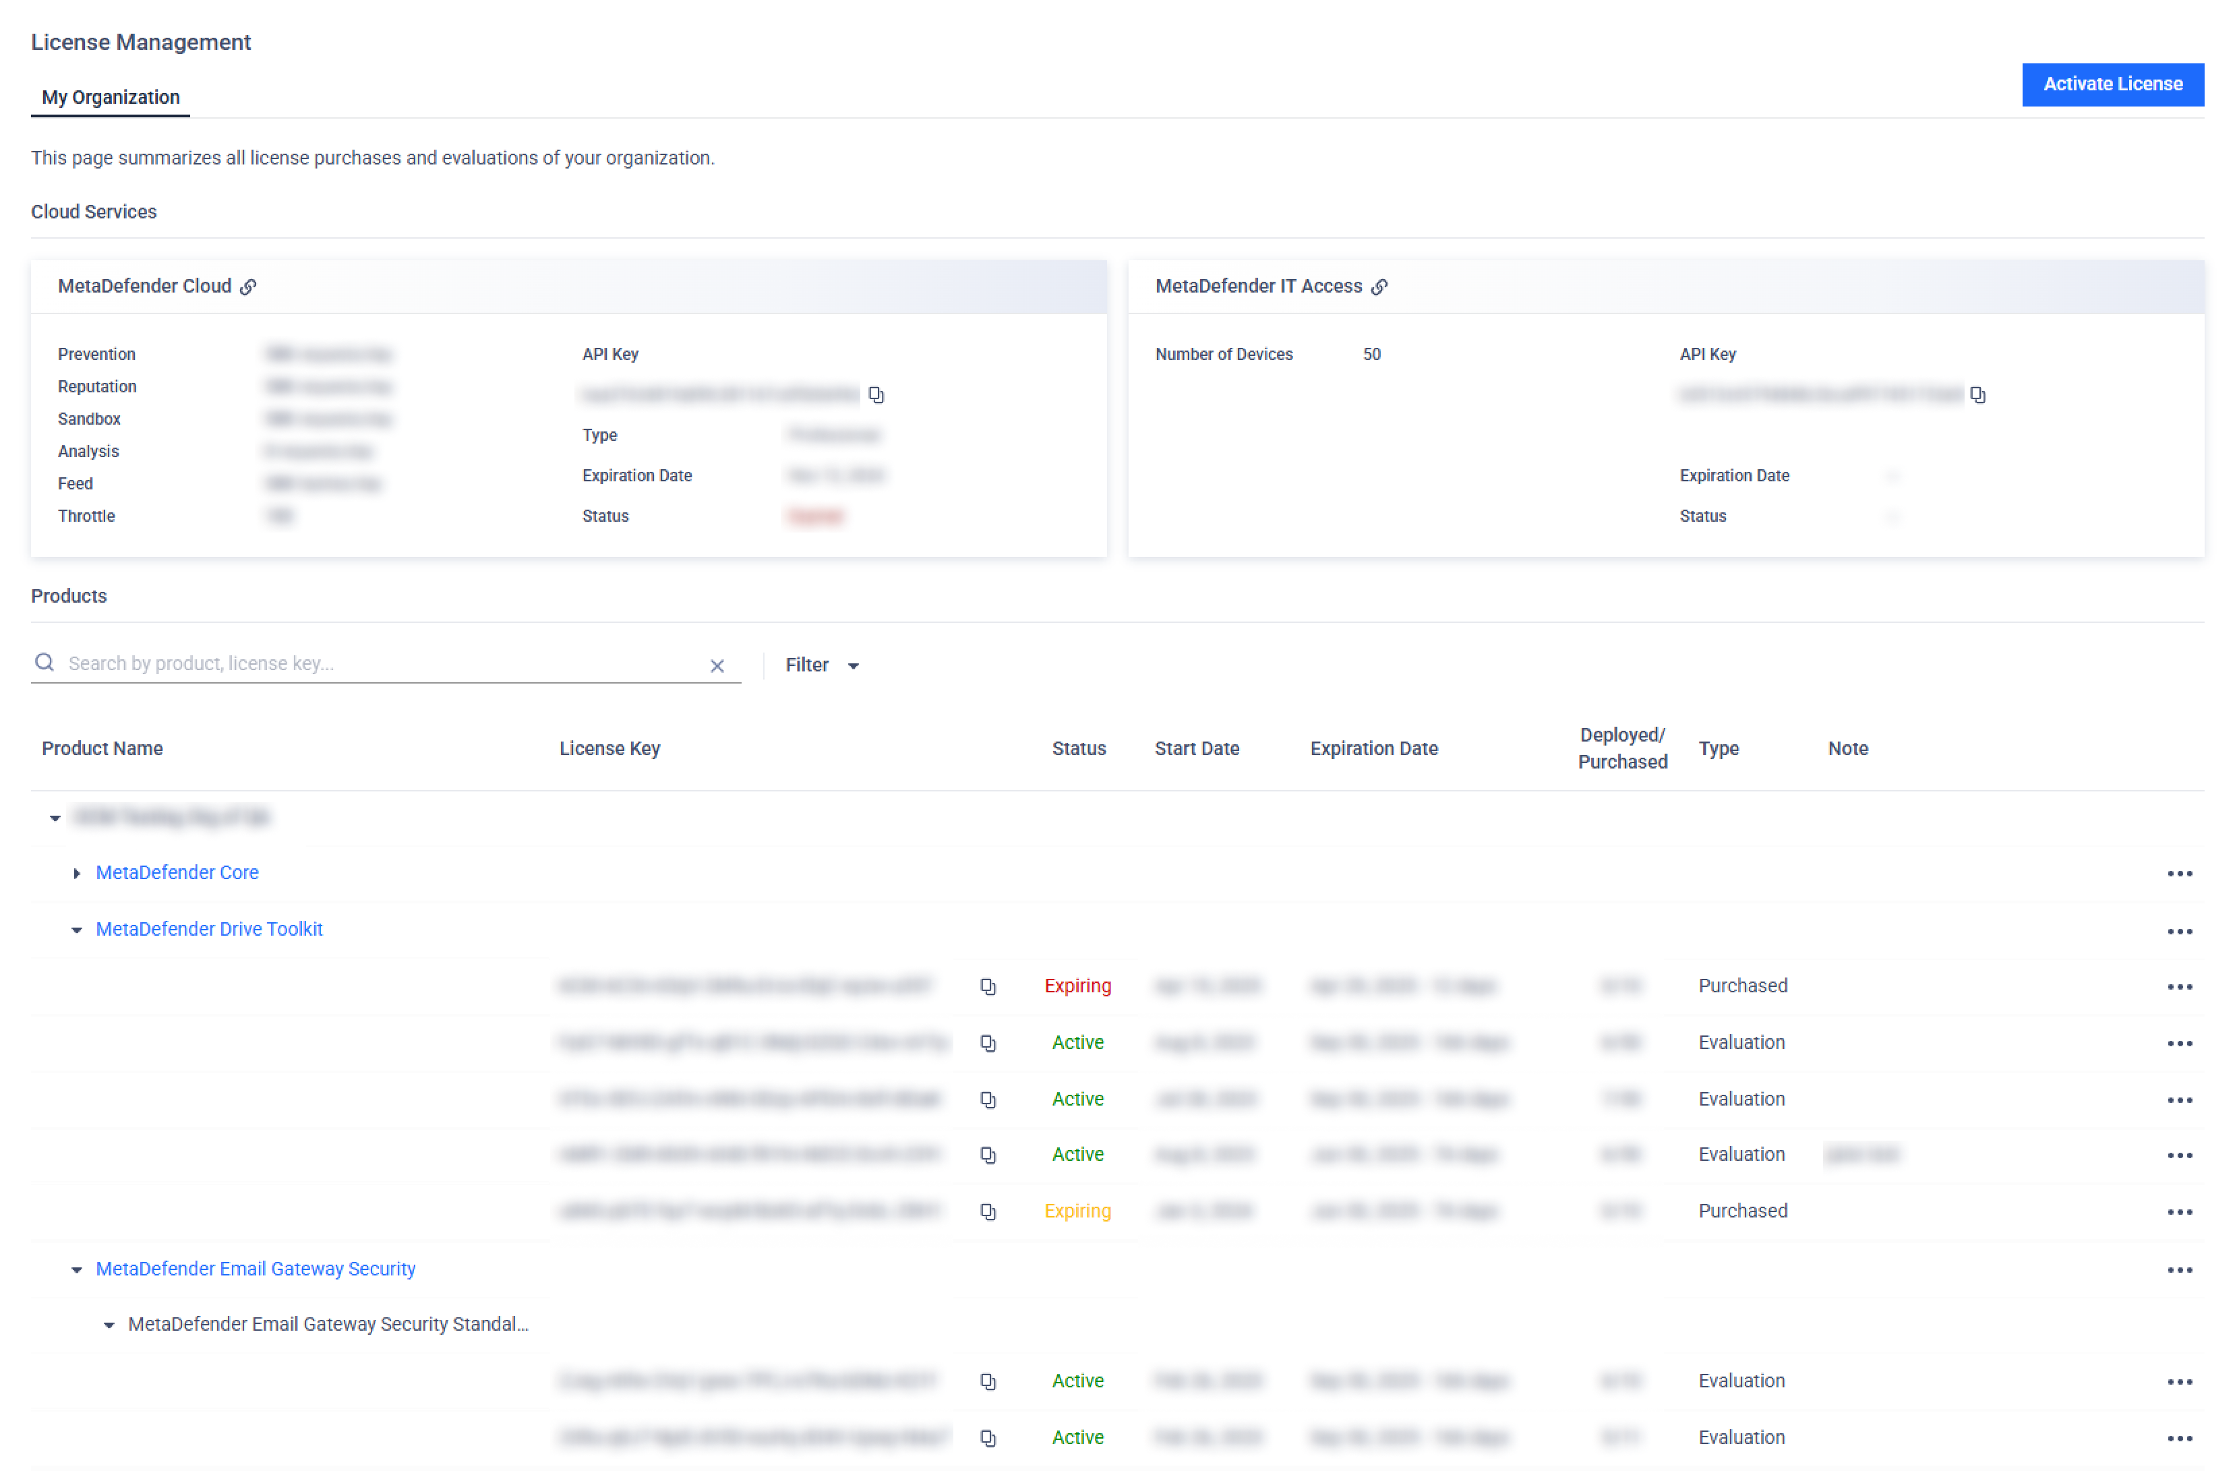Click the Type column header
The height and width of the screenshot is (1475, 2237).
[1718, 748]
